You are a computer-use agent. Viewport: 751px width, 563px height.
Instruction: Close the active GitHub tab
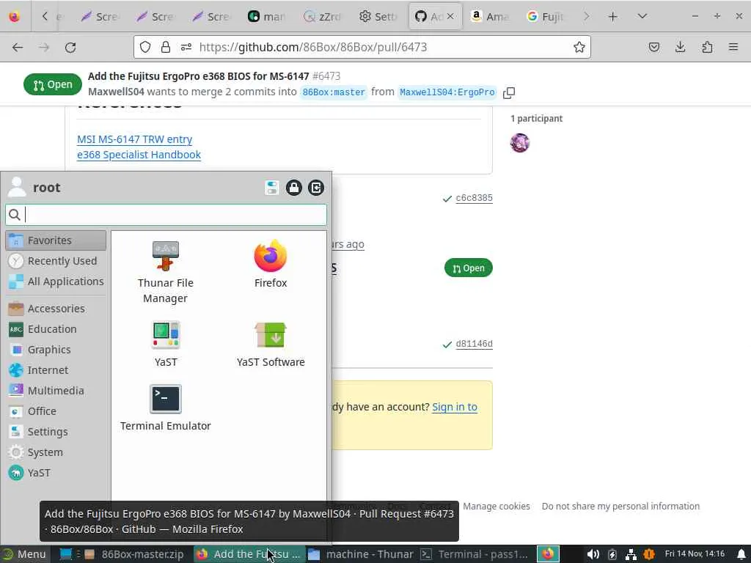(x=450, y=16)
